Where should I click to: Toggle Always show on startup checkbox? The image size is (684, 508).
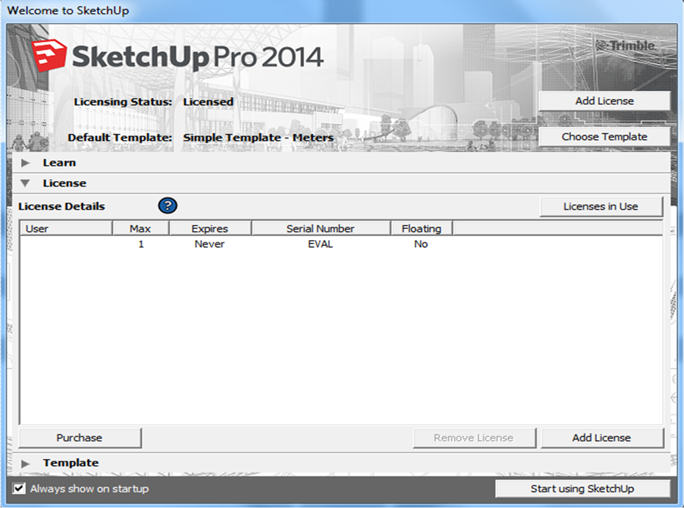point(18,488)
